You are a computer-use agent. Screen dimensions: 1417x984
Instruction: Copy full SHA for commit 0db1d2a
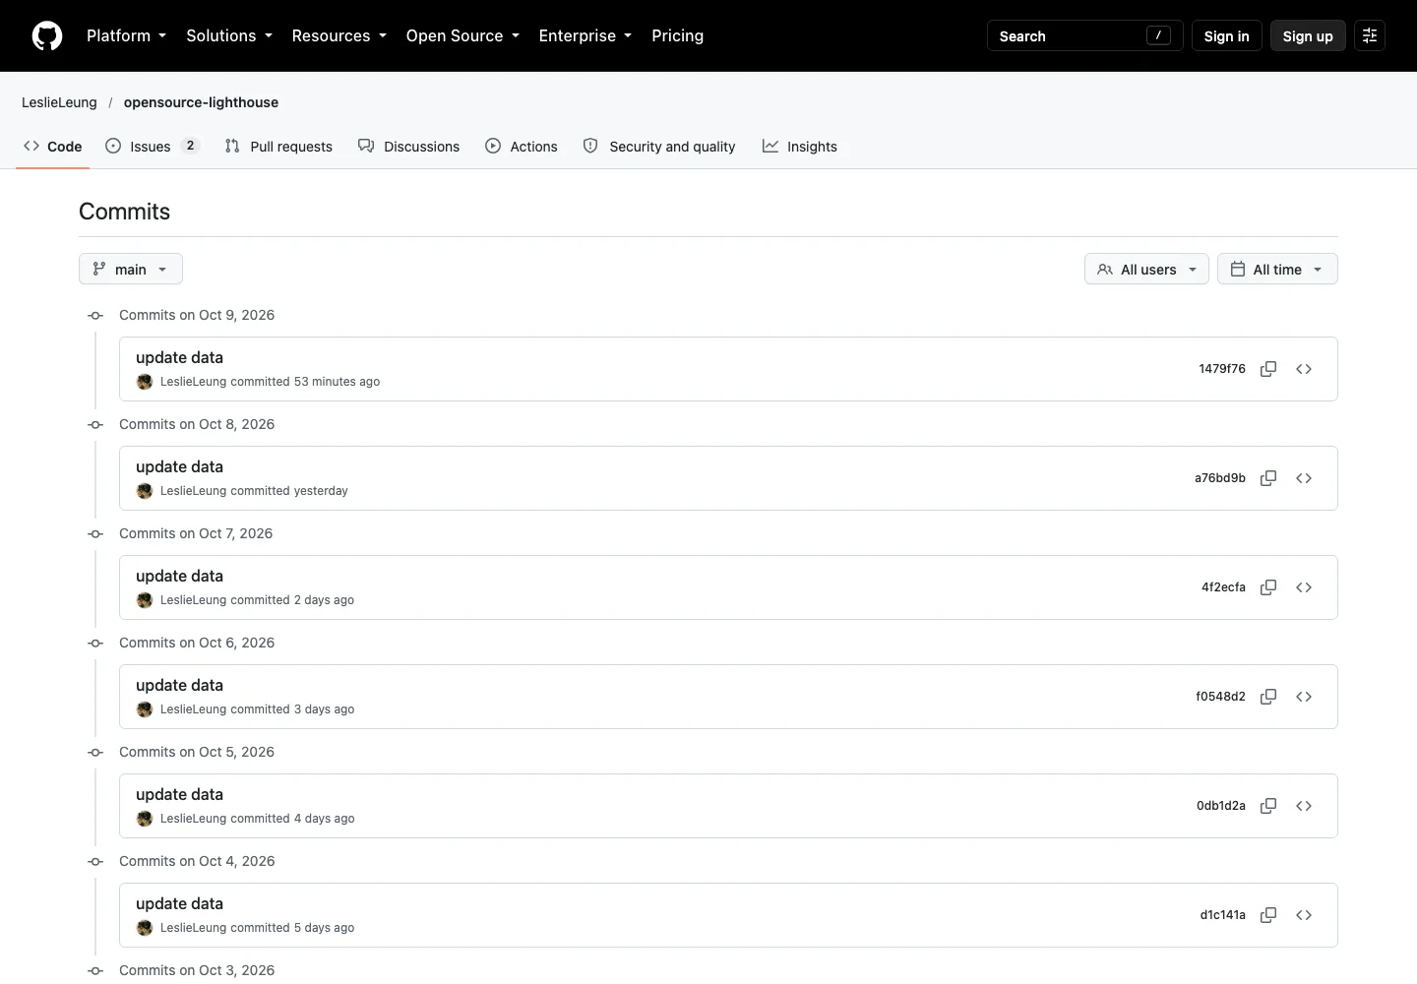click(1268, 806)
